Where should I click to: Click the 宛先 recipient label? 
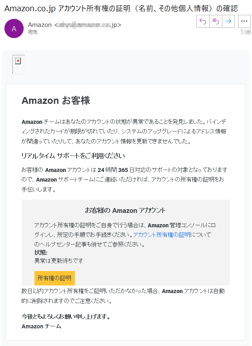[x=33, y=32]
